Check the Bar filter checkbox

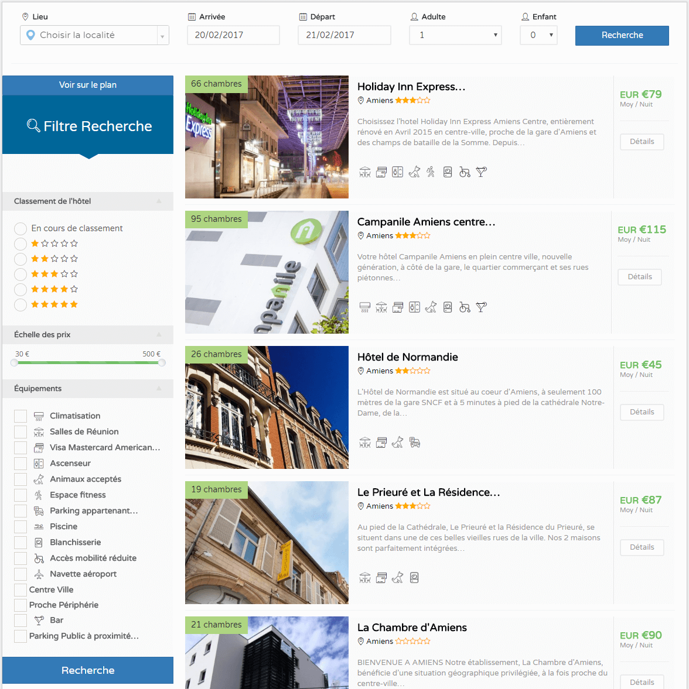[x=21, y=621]
